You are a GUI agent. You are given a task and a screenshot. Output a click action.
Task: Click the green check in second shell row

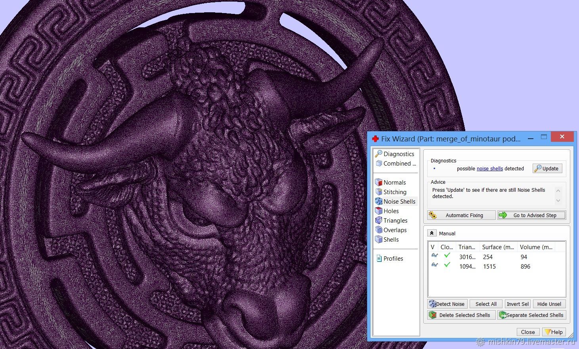(x=447, y=265)
